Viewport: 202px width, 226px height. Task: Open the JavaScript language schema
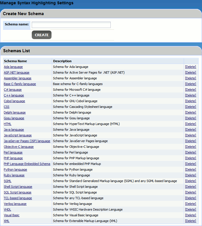[18, 135]
